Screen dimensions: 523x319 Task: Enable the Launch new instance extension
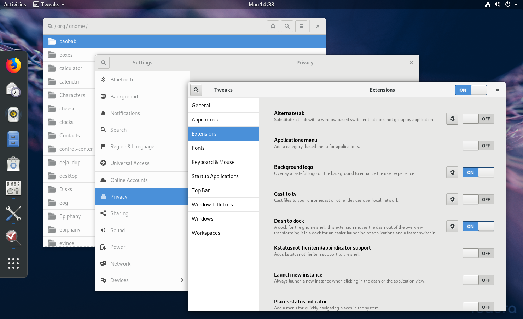pyautogui.click(x=478, y=280)
